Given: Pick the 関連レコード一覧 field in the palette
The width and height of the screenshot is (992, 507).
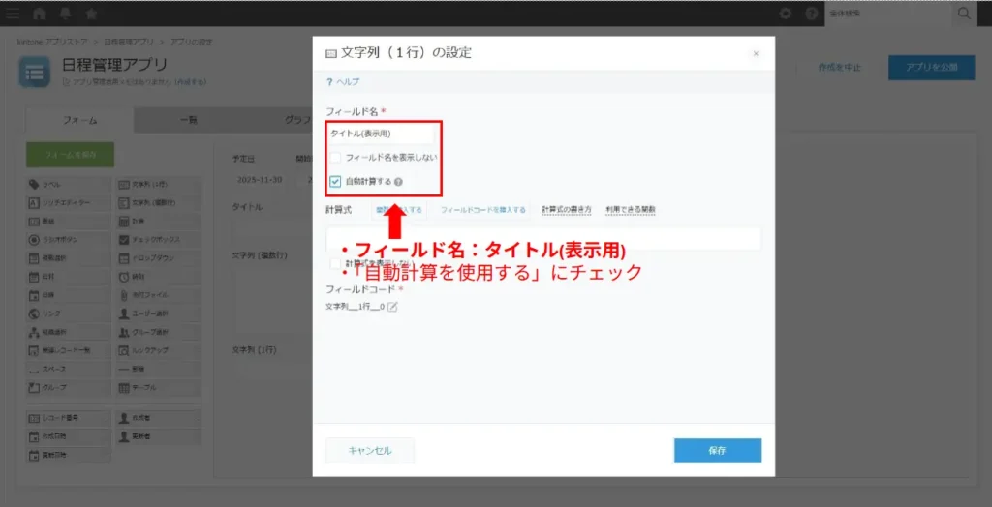Looking at the screenshot, I should click(69, 349).
